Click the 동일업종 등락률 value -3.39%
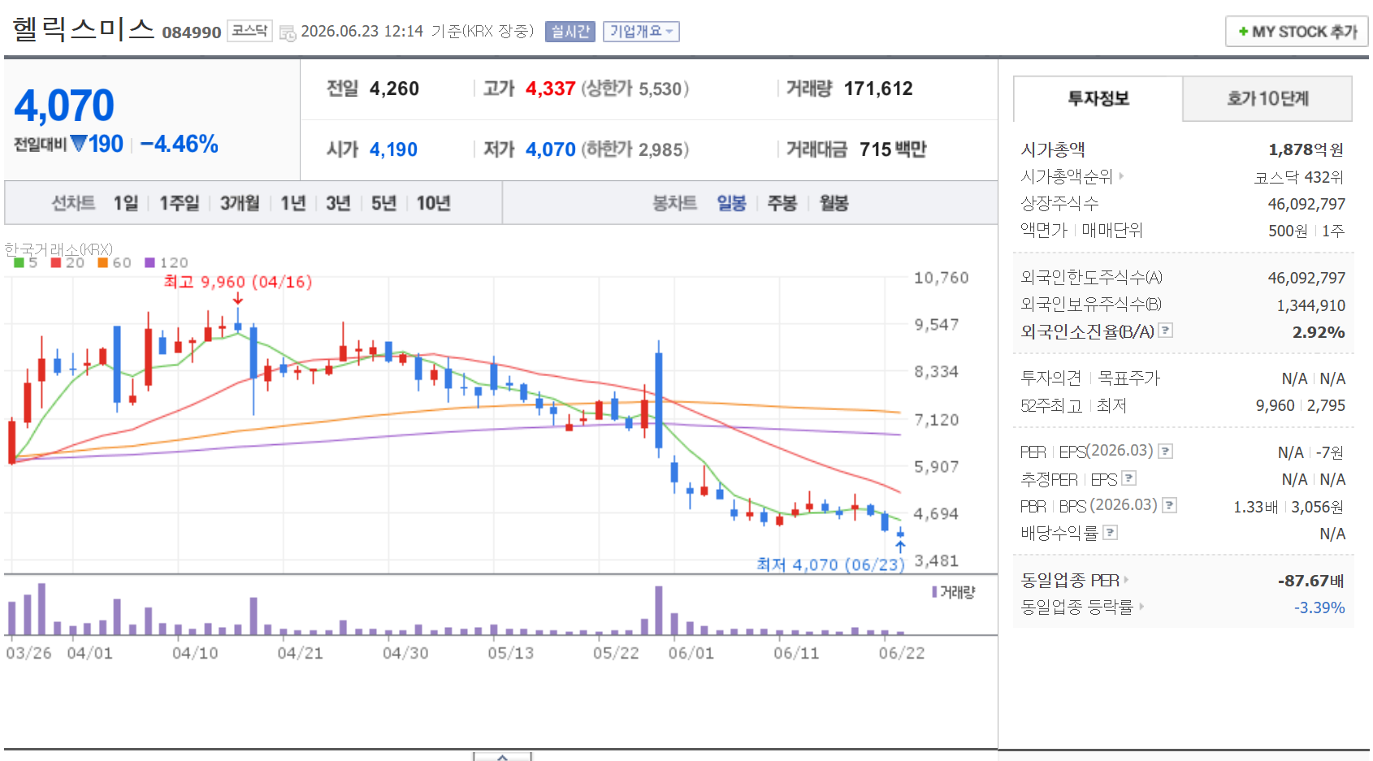 coord(1319,608)
